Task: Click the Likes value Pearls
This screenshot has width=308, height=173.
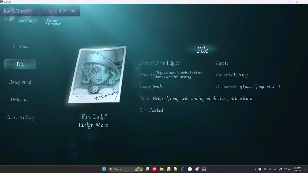Action: click(157, 87)
